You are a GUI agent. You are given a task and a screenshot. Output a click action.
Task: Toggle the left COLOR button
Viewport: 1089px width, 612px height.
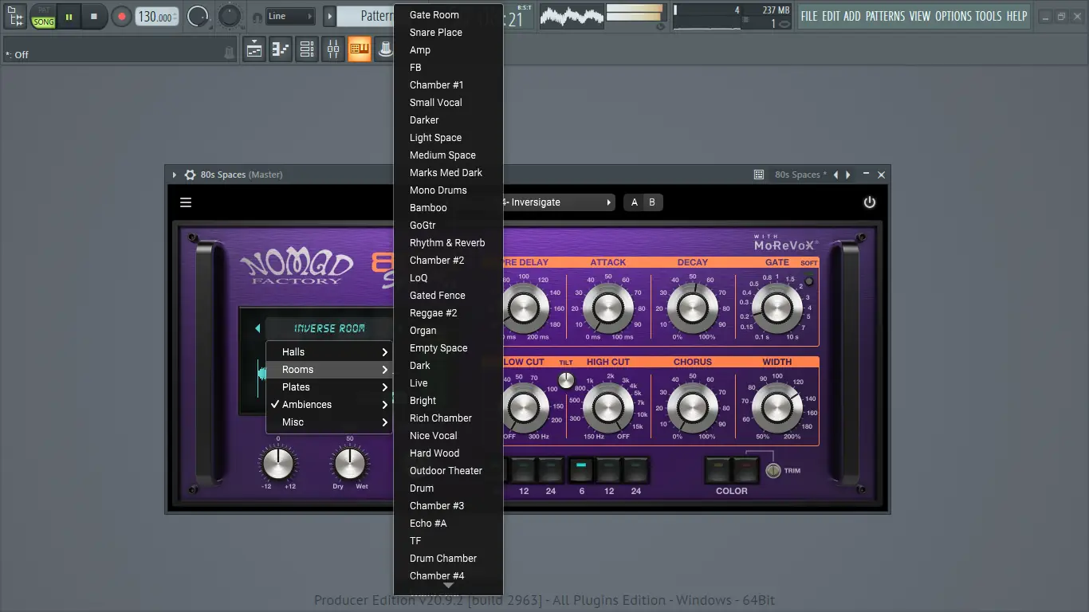click(718, 470)
